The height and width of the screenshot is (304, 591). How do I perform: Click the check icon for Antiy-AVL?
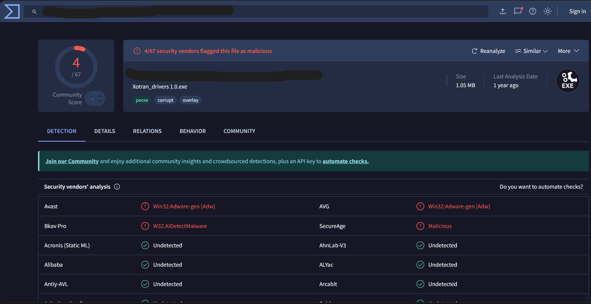(145, 284)
